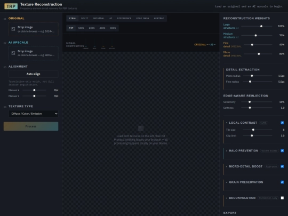The height and width of the screenshot is (216, 288).
Task: Click the Manual X alignment slider
Action: point(34,90)
